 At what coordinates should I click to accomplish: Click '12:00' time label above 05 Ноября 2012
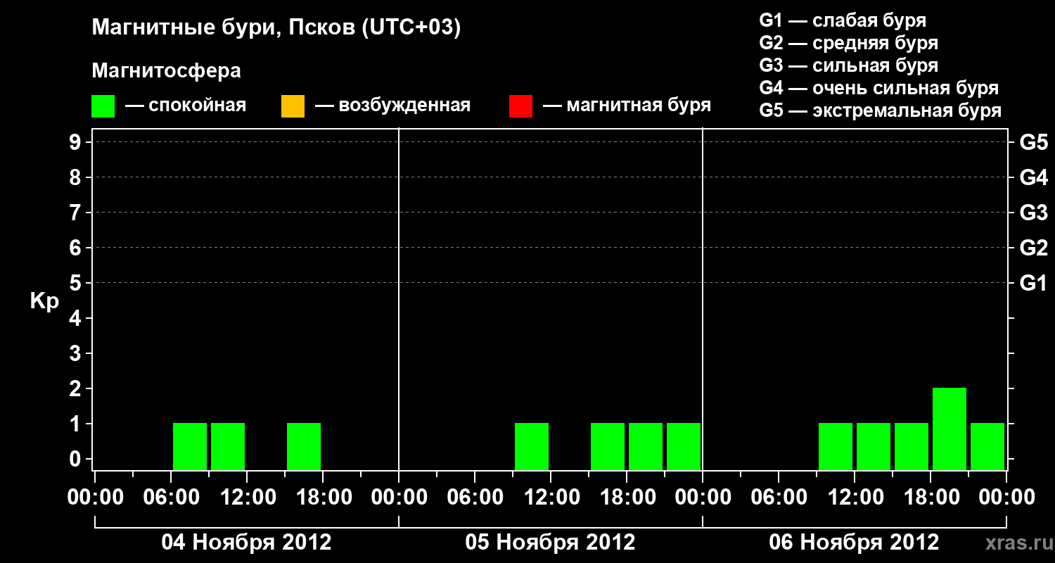[551, 498]
